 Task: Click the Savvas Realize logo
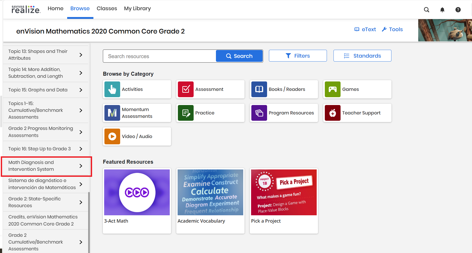click(x=26, y=9)
